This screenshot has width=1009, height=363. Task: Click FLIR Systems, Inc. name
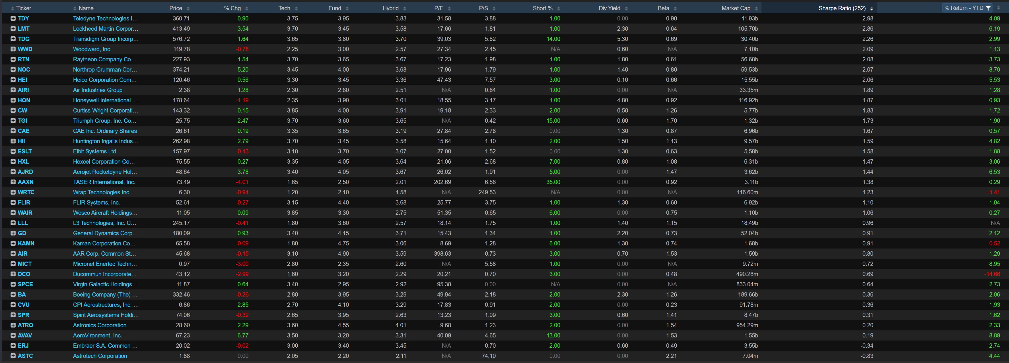click(x=96, y=203)
